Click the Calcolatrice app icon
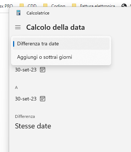 point(19,13)
